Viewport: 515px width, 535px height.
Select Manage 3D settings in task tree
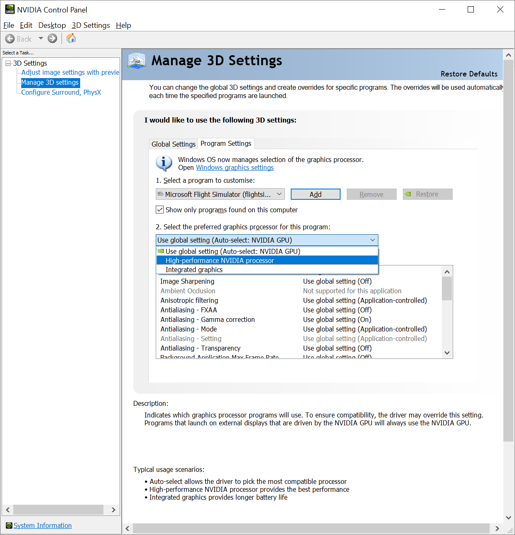coord(50,82)
